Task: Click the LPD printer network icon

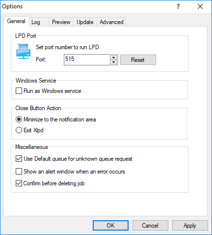Action: [23, 52]
